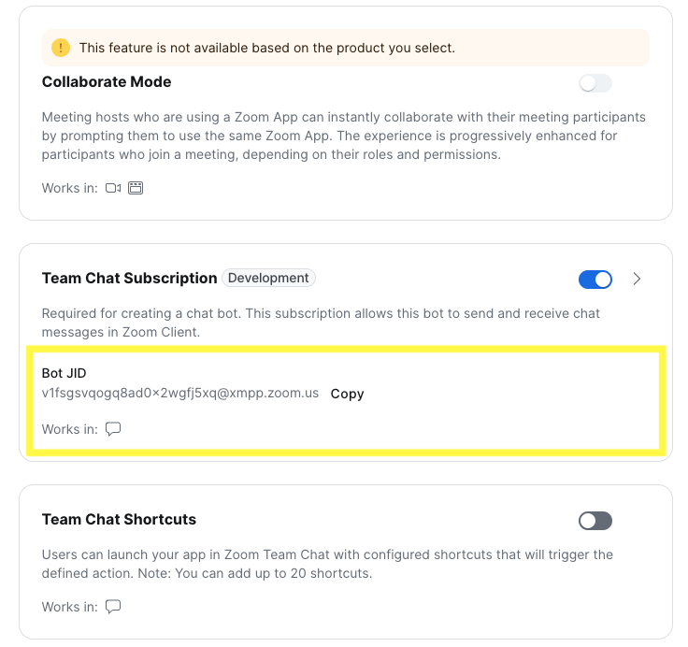Click the Collaborate Mode heading
This screenshot has width=688, height=647.
click(x=107, y=82)
